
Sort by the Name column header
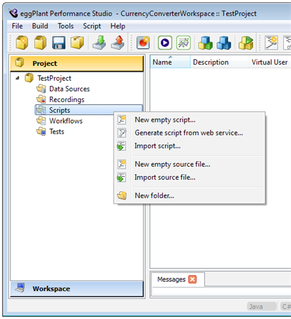click(x=170, y=62)
